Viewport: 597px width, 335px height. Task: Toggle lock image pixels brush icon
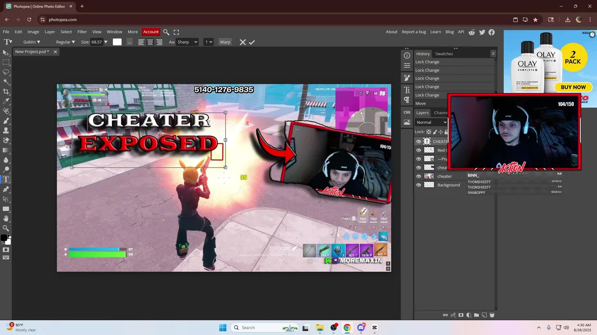(435, 132)
